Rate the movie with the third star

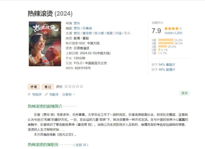[74, 86]
